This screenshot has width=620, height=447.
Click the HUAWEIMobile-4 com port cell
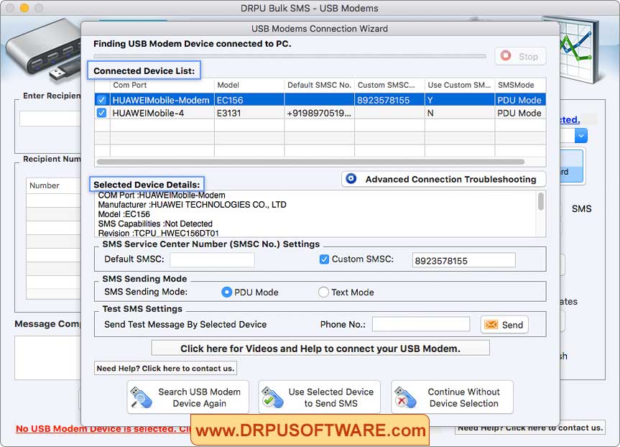click(x=162, y=113)
